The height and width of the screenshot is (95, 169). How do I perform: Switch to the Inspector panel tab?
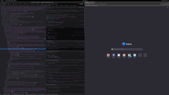5,4
